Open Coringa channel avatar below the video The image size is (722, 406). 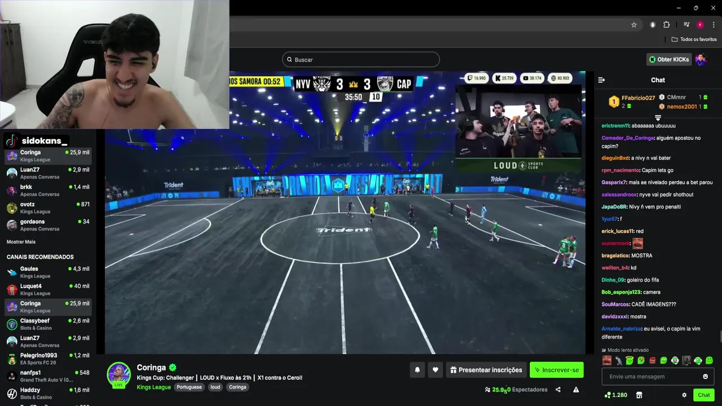point(119,375)
